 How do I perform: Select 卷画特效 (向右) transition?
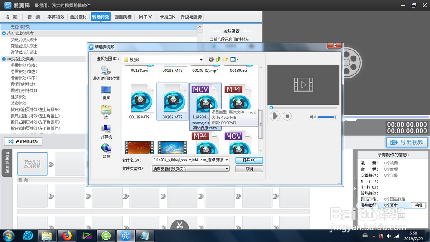tap(24, 65)
